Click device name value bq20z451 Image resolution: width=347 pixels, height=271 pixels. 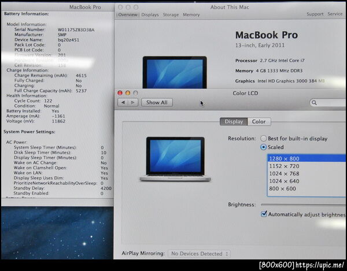[x=68, y=40]
